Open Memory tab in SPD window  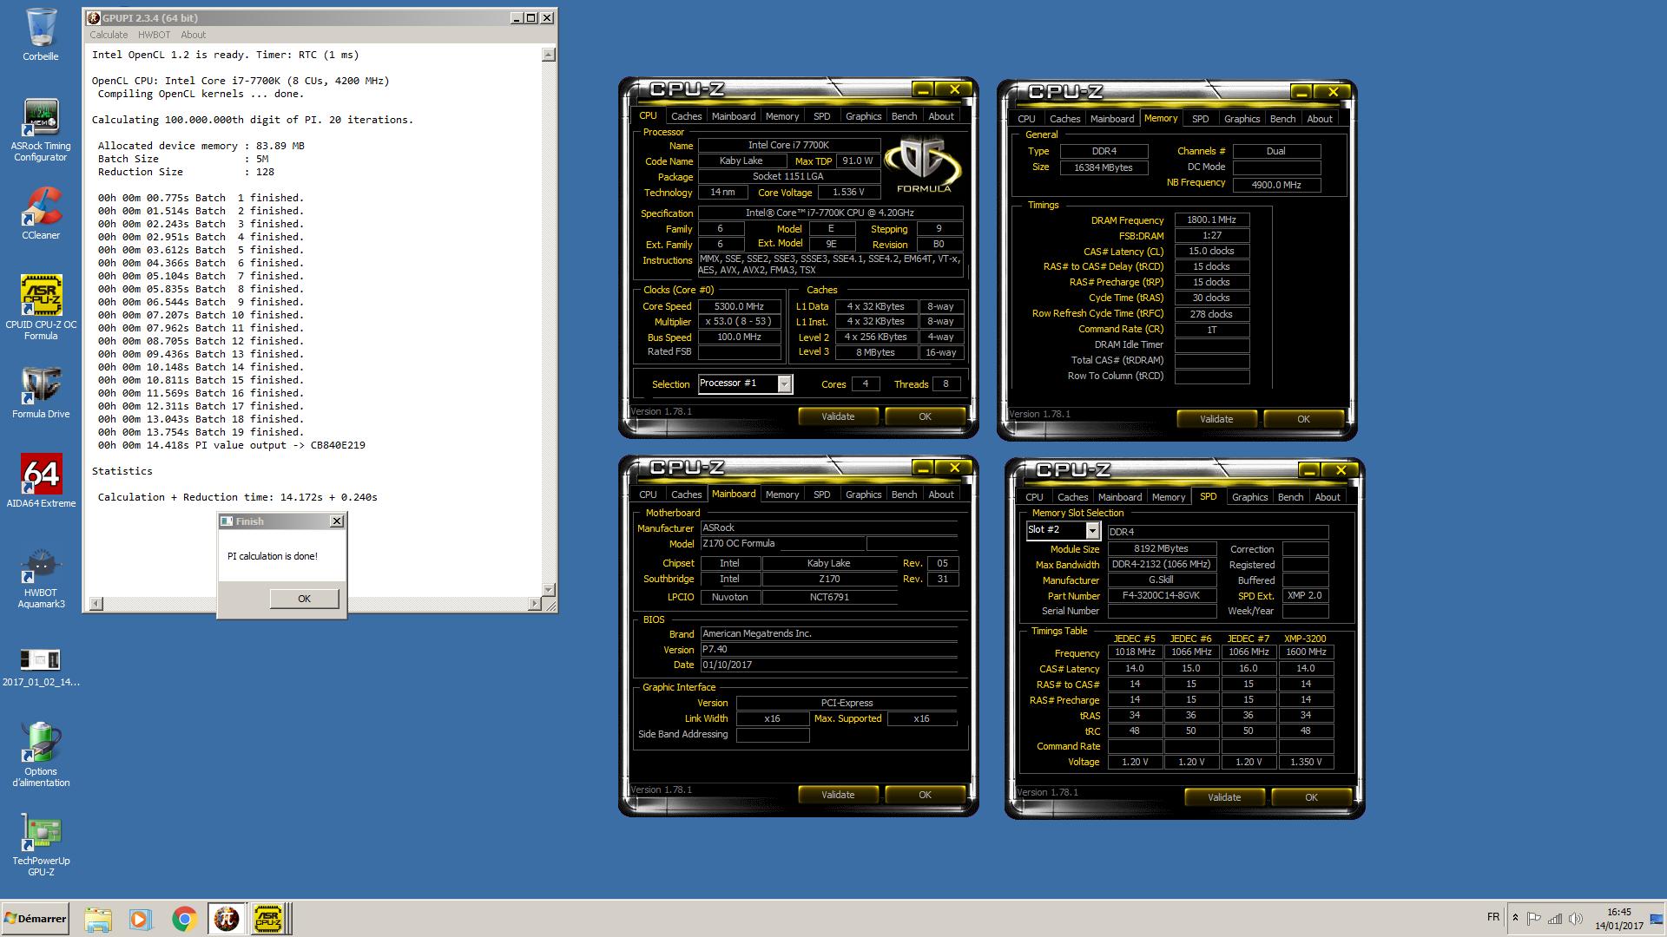click(1168, 497)
